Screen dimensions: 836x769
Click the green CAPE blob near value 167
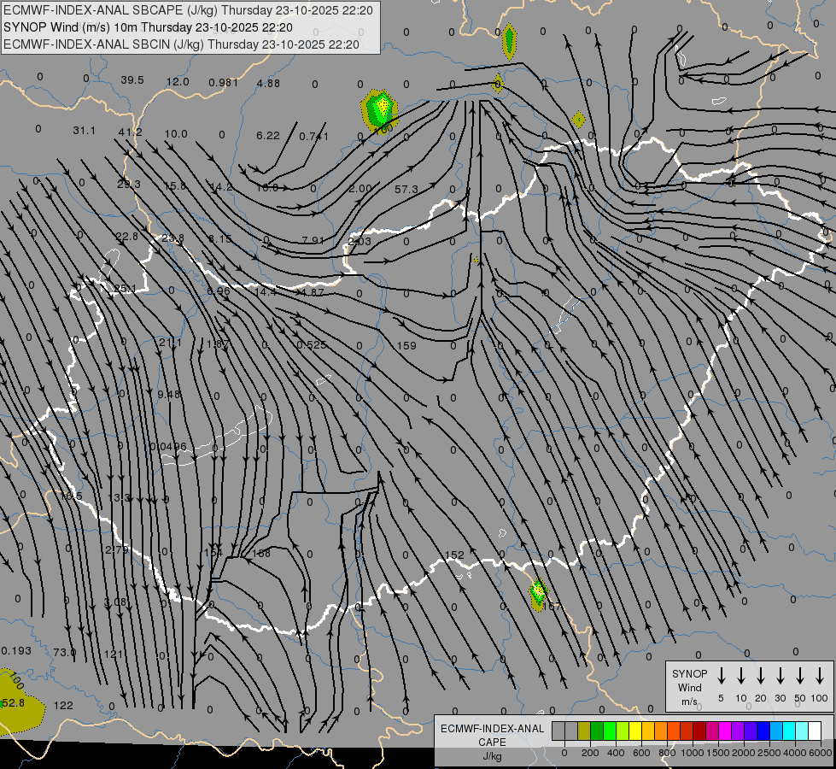click(539, 594)
